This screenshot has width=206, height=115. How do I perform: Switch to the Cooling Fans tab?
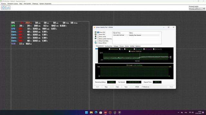108,46
